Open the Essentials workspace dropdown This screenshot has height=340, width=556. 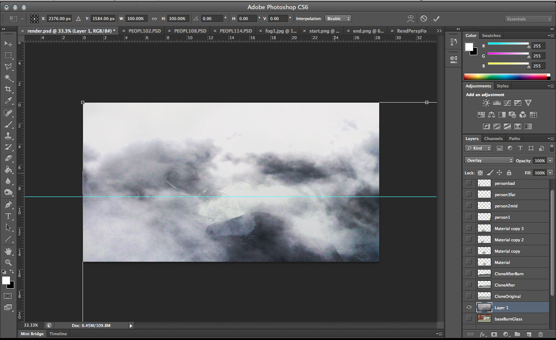click(529, 19)
